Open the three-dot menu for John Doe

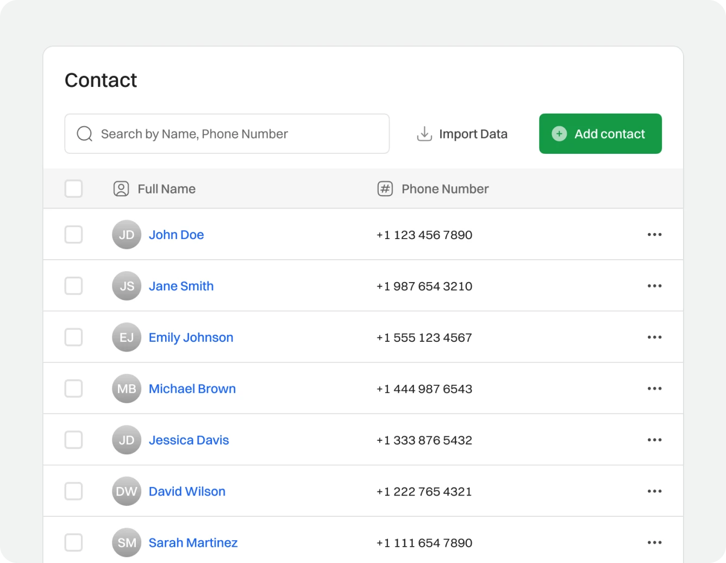point(654,235)
